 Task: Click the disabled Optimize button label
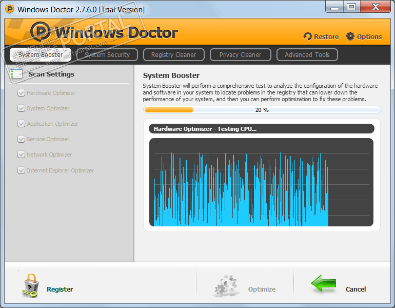[x=262, y=289]
